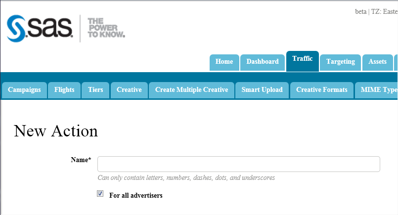Click into the Name text field
This screenshot has height=215, width=398.
click(x=238, y=164)
